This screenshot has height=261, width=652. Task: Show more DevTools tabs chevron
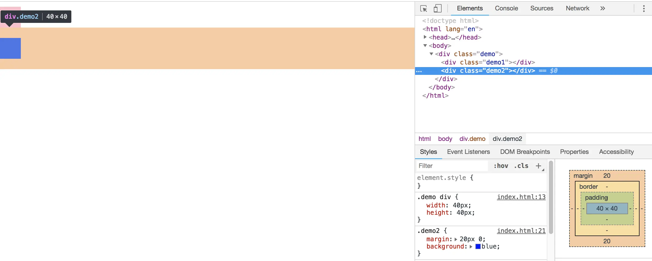(x=603, y=8)
